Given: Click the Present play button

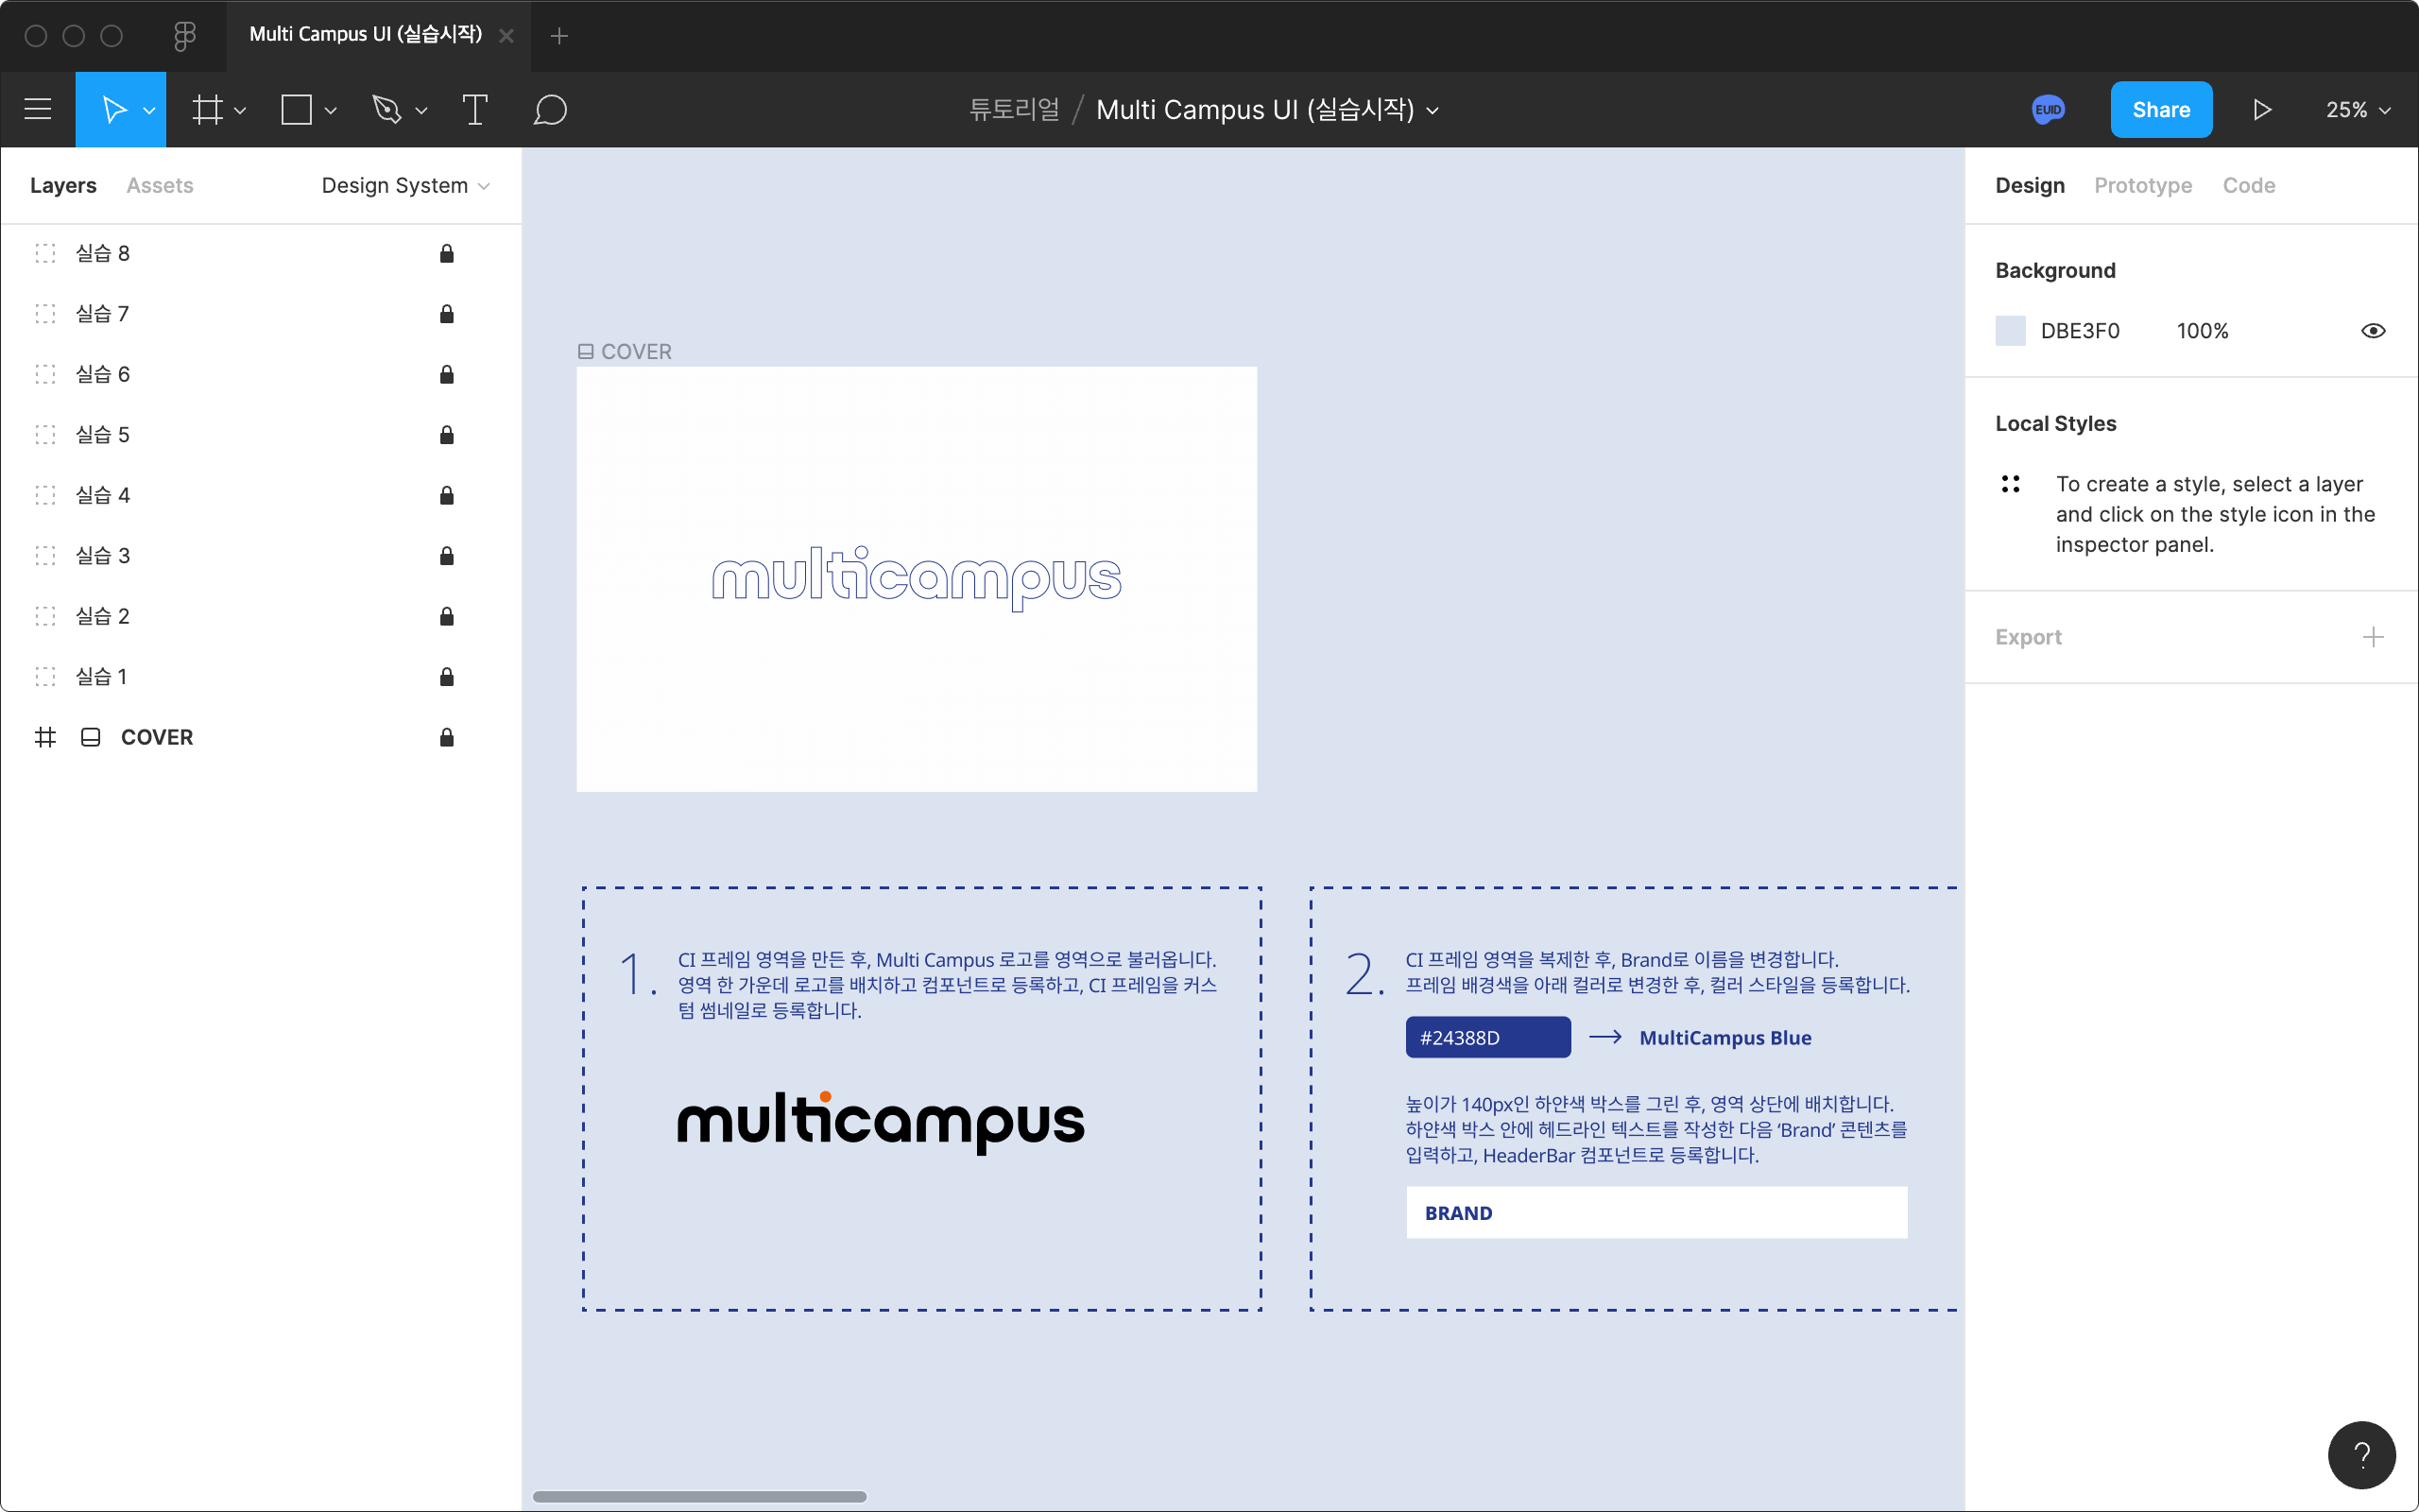Looking at the screenshot, I should pyautogui.click(x=2262, y=109).
